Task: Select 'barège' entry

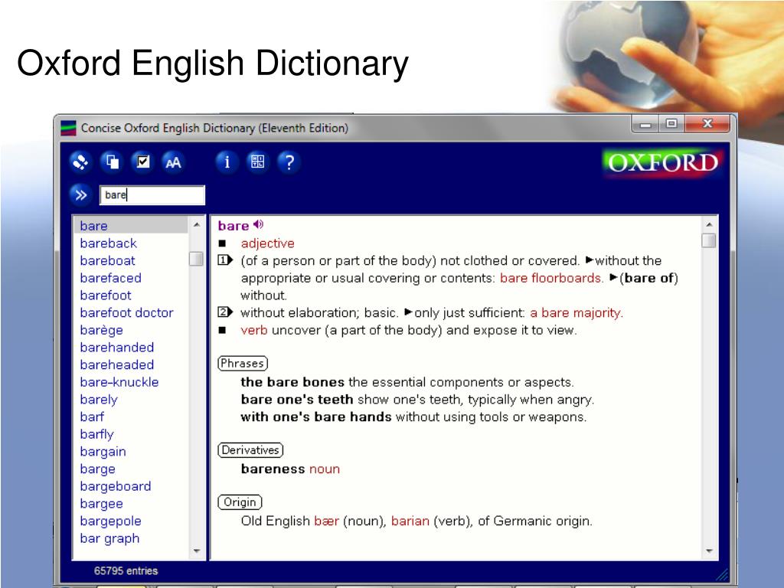Action: 102,331
